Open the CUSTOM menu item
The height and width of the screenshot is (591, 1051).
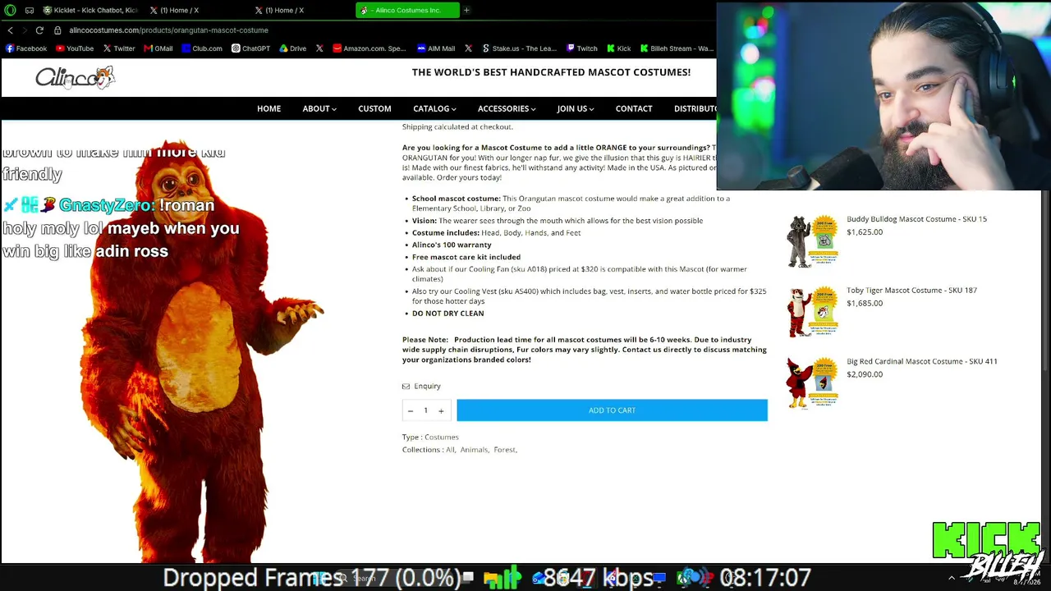(x=374, y=108)
